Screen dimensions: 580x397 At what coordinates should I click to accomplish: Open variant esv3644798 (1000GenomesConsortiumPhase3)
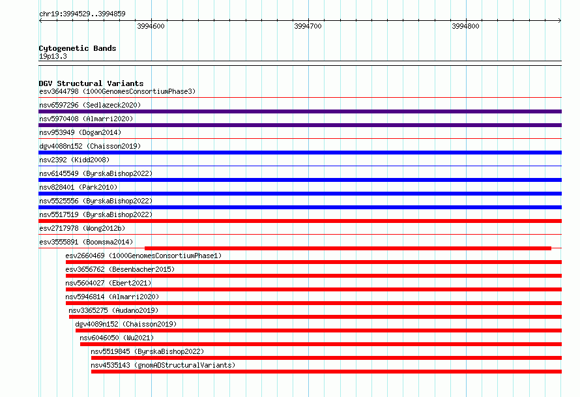(117, 91)
